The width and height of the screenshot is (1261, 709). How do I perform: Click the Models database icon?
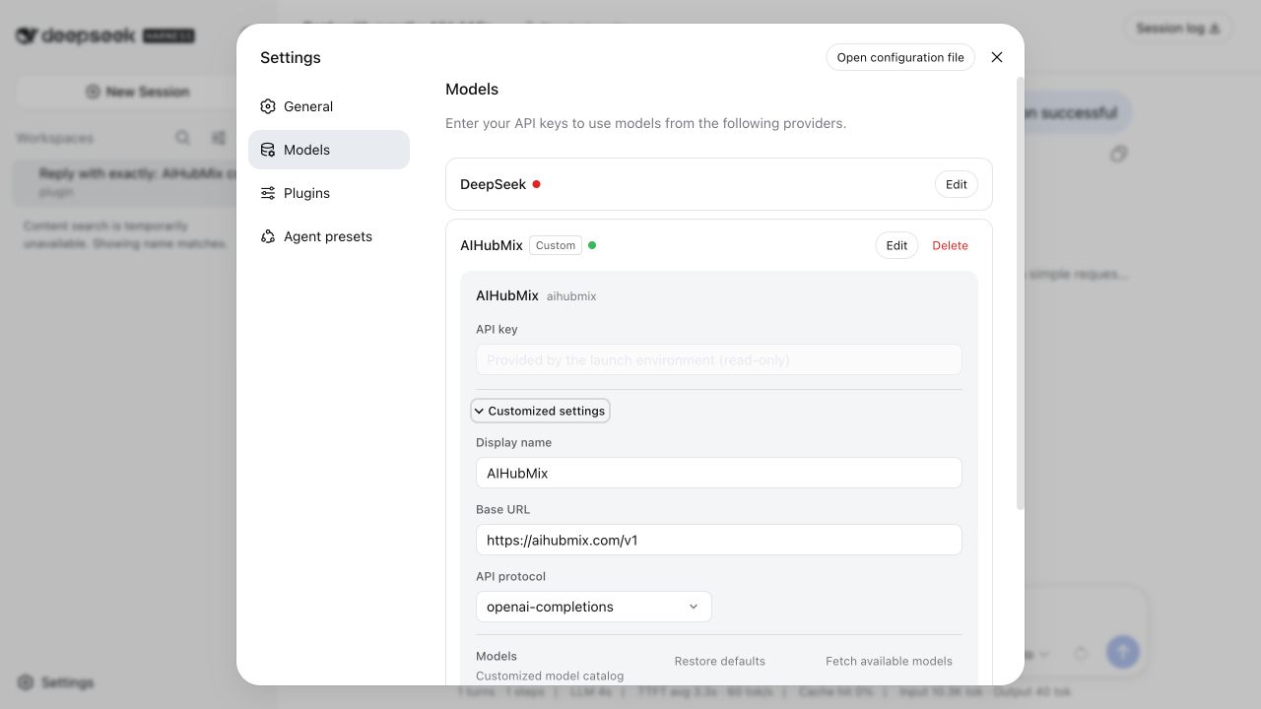point(268,150)
